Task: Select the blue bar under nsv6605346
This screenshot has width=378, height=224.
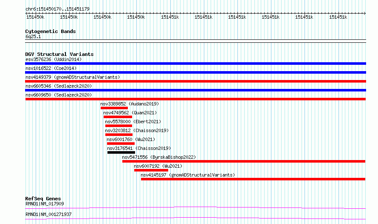Action: click(195, 90)
